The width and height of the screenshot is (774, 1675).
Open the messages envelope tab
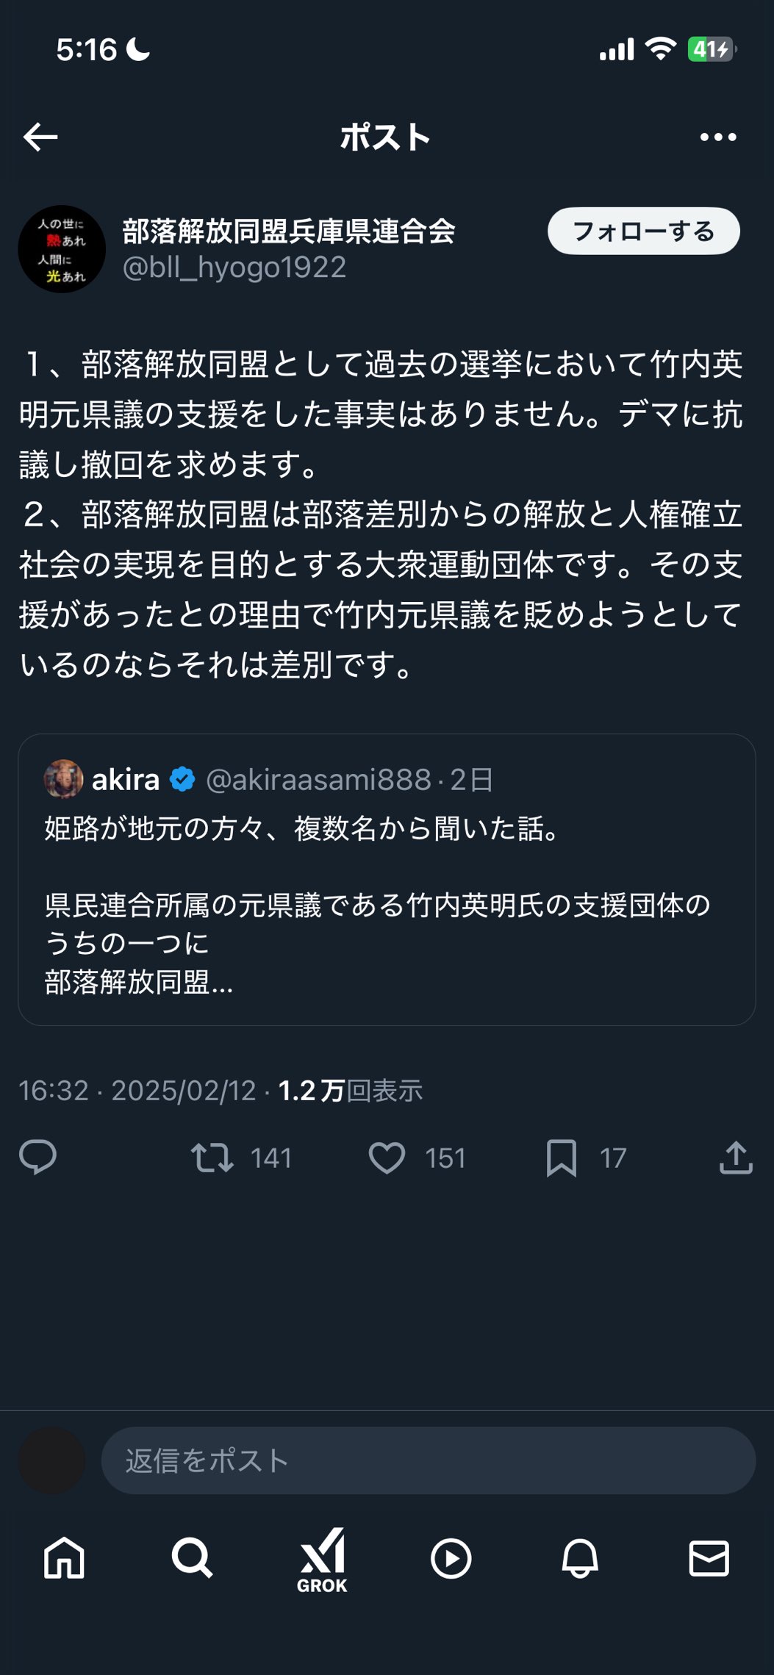click(709, 1558)
